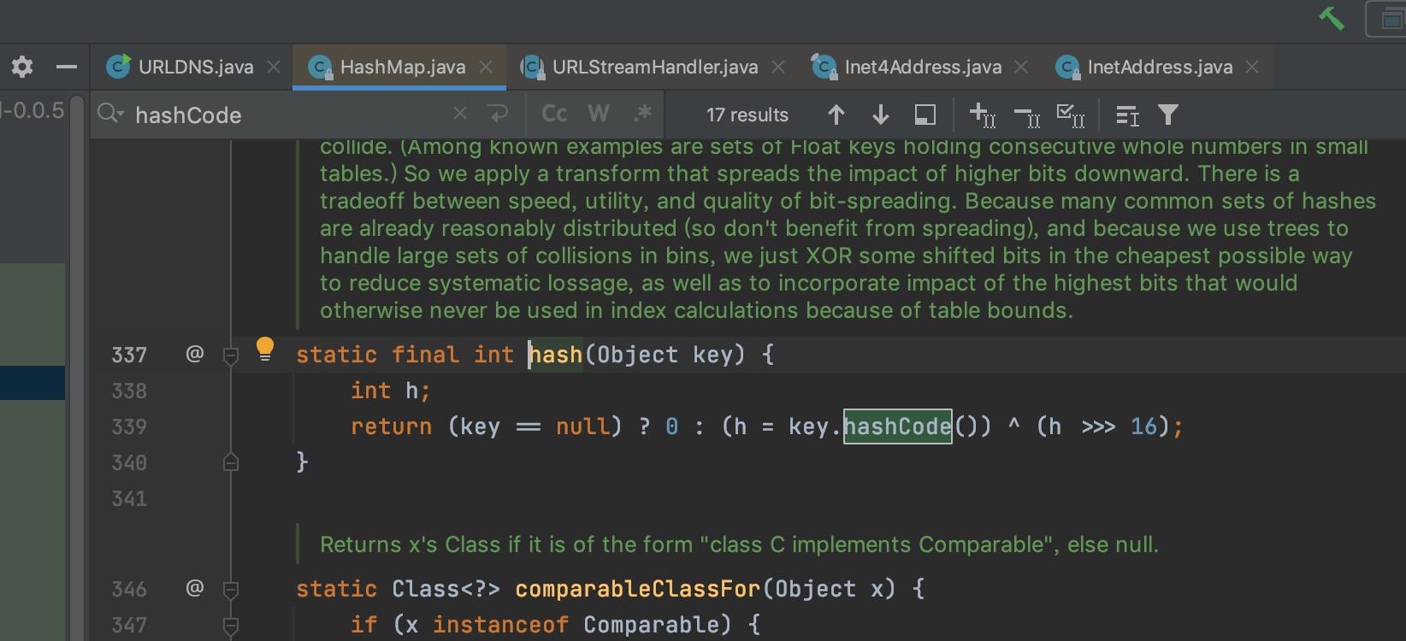Screen dimensions: 1406x641
Task: Open the search filter options
Action: (1168, 115)
